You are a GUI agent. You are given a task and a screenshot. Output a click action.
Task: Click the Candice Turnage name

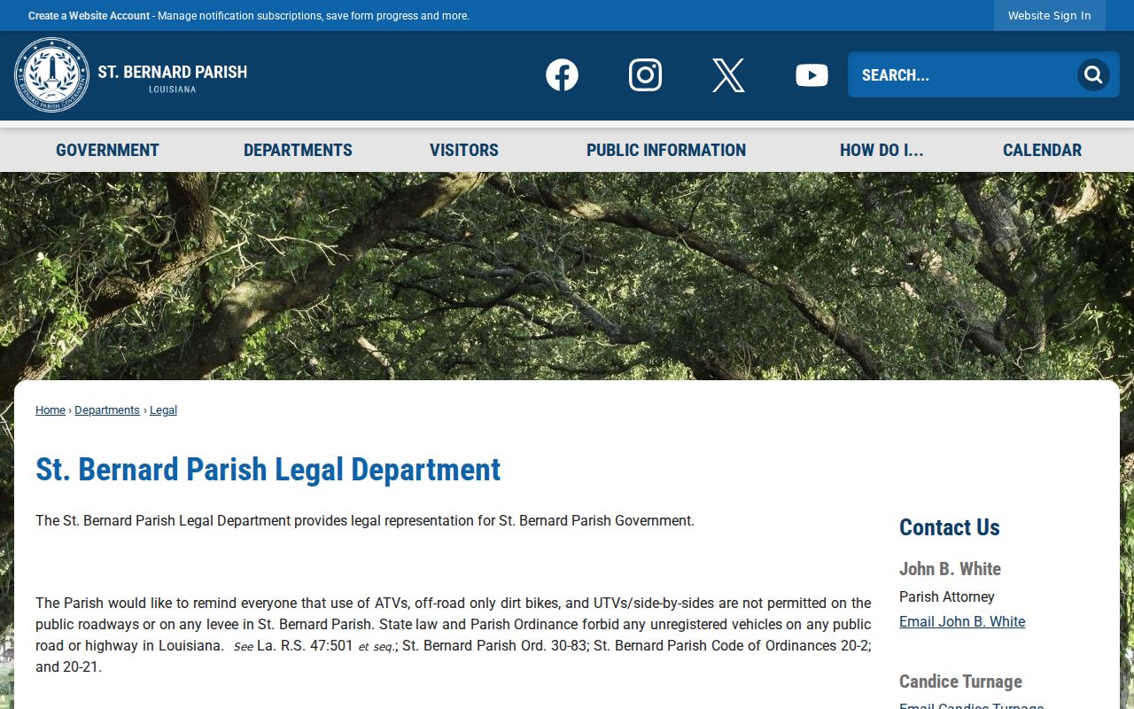(960, 682)
